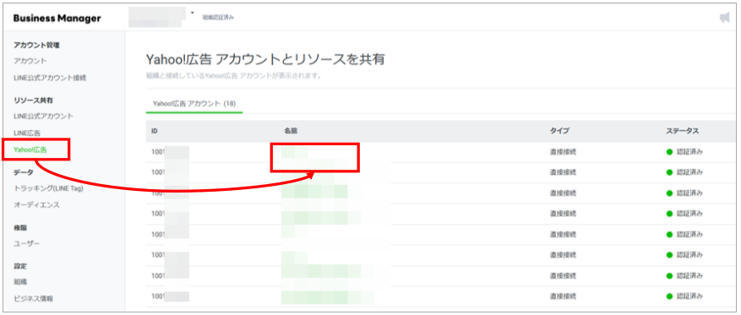The width and height of the screenshot is (741, 315).
Task: Click the ID column header
Action: tap(155, 131)
